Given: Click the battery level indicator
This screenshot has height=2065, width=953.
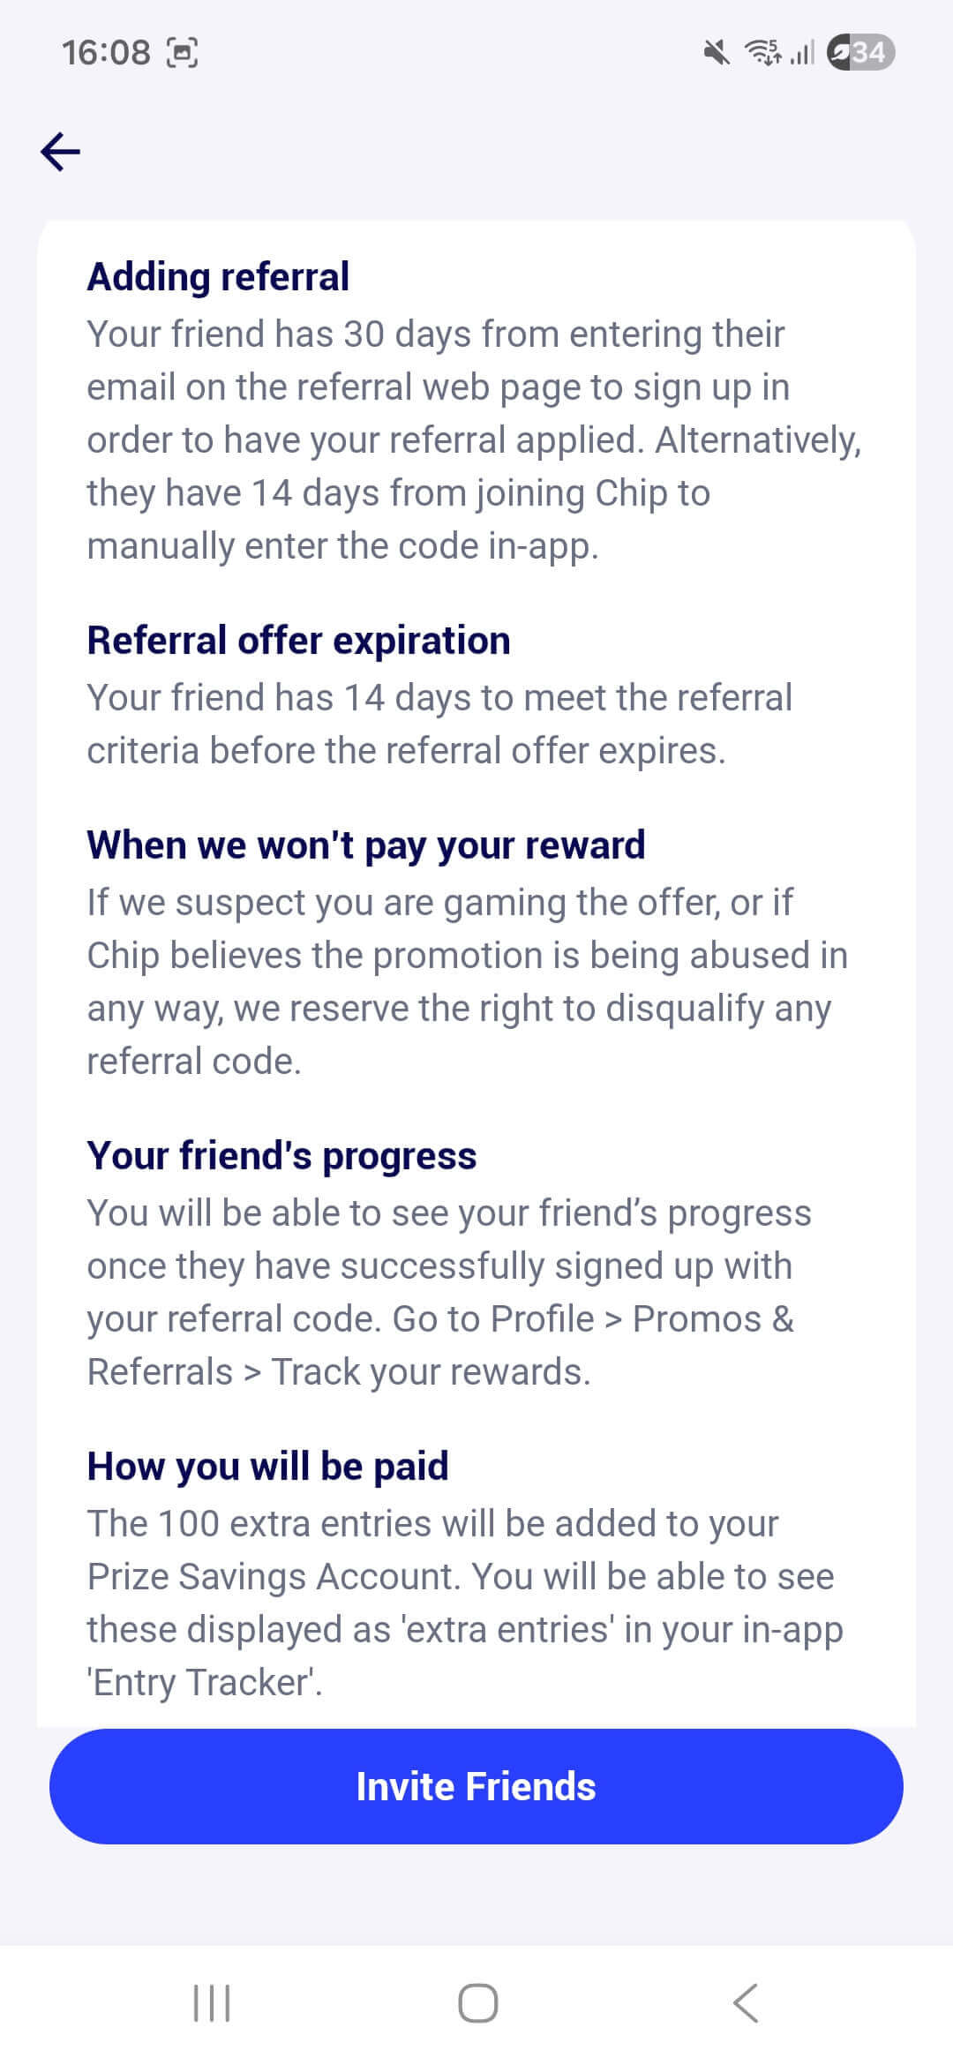Looking at the screenshot, I should pos(860,53).
